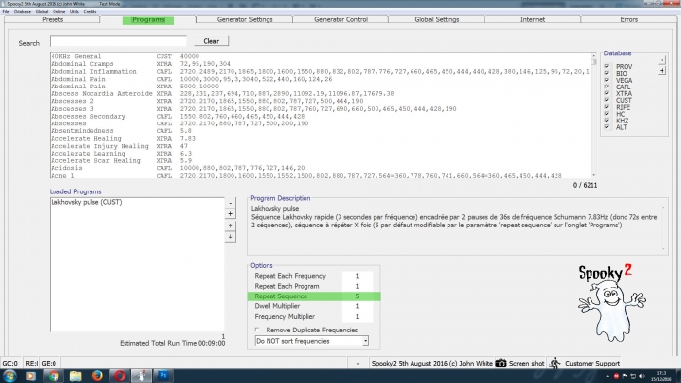Toggle the ALT database checkbox

pos(607,127)
